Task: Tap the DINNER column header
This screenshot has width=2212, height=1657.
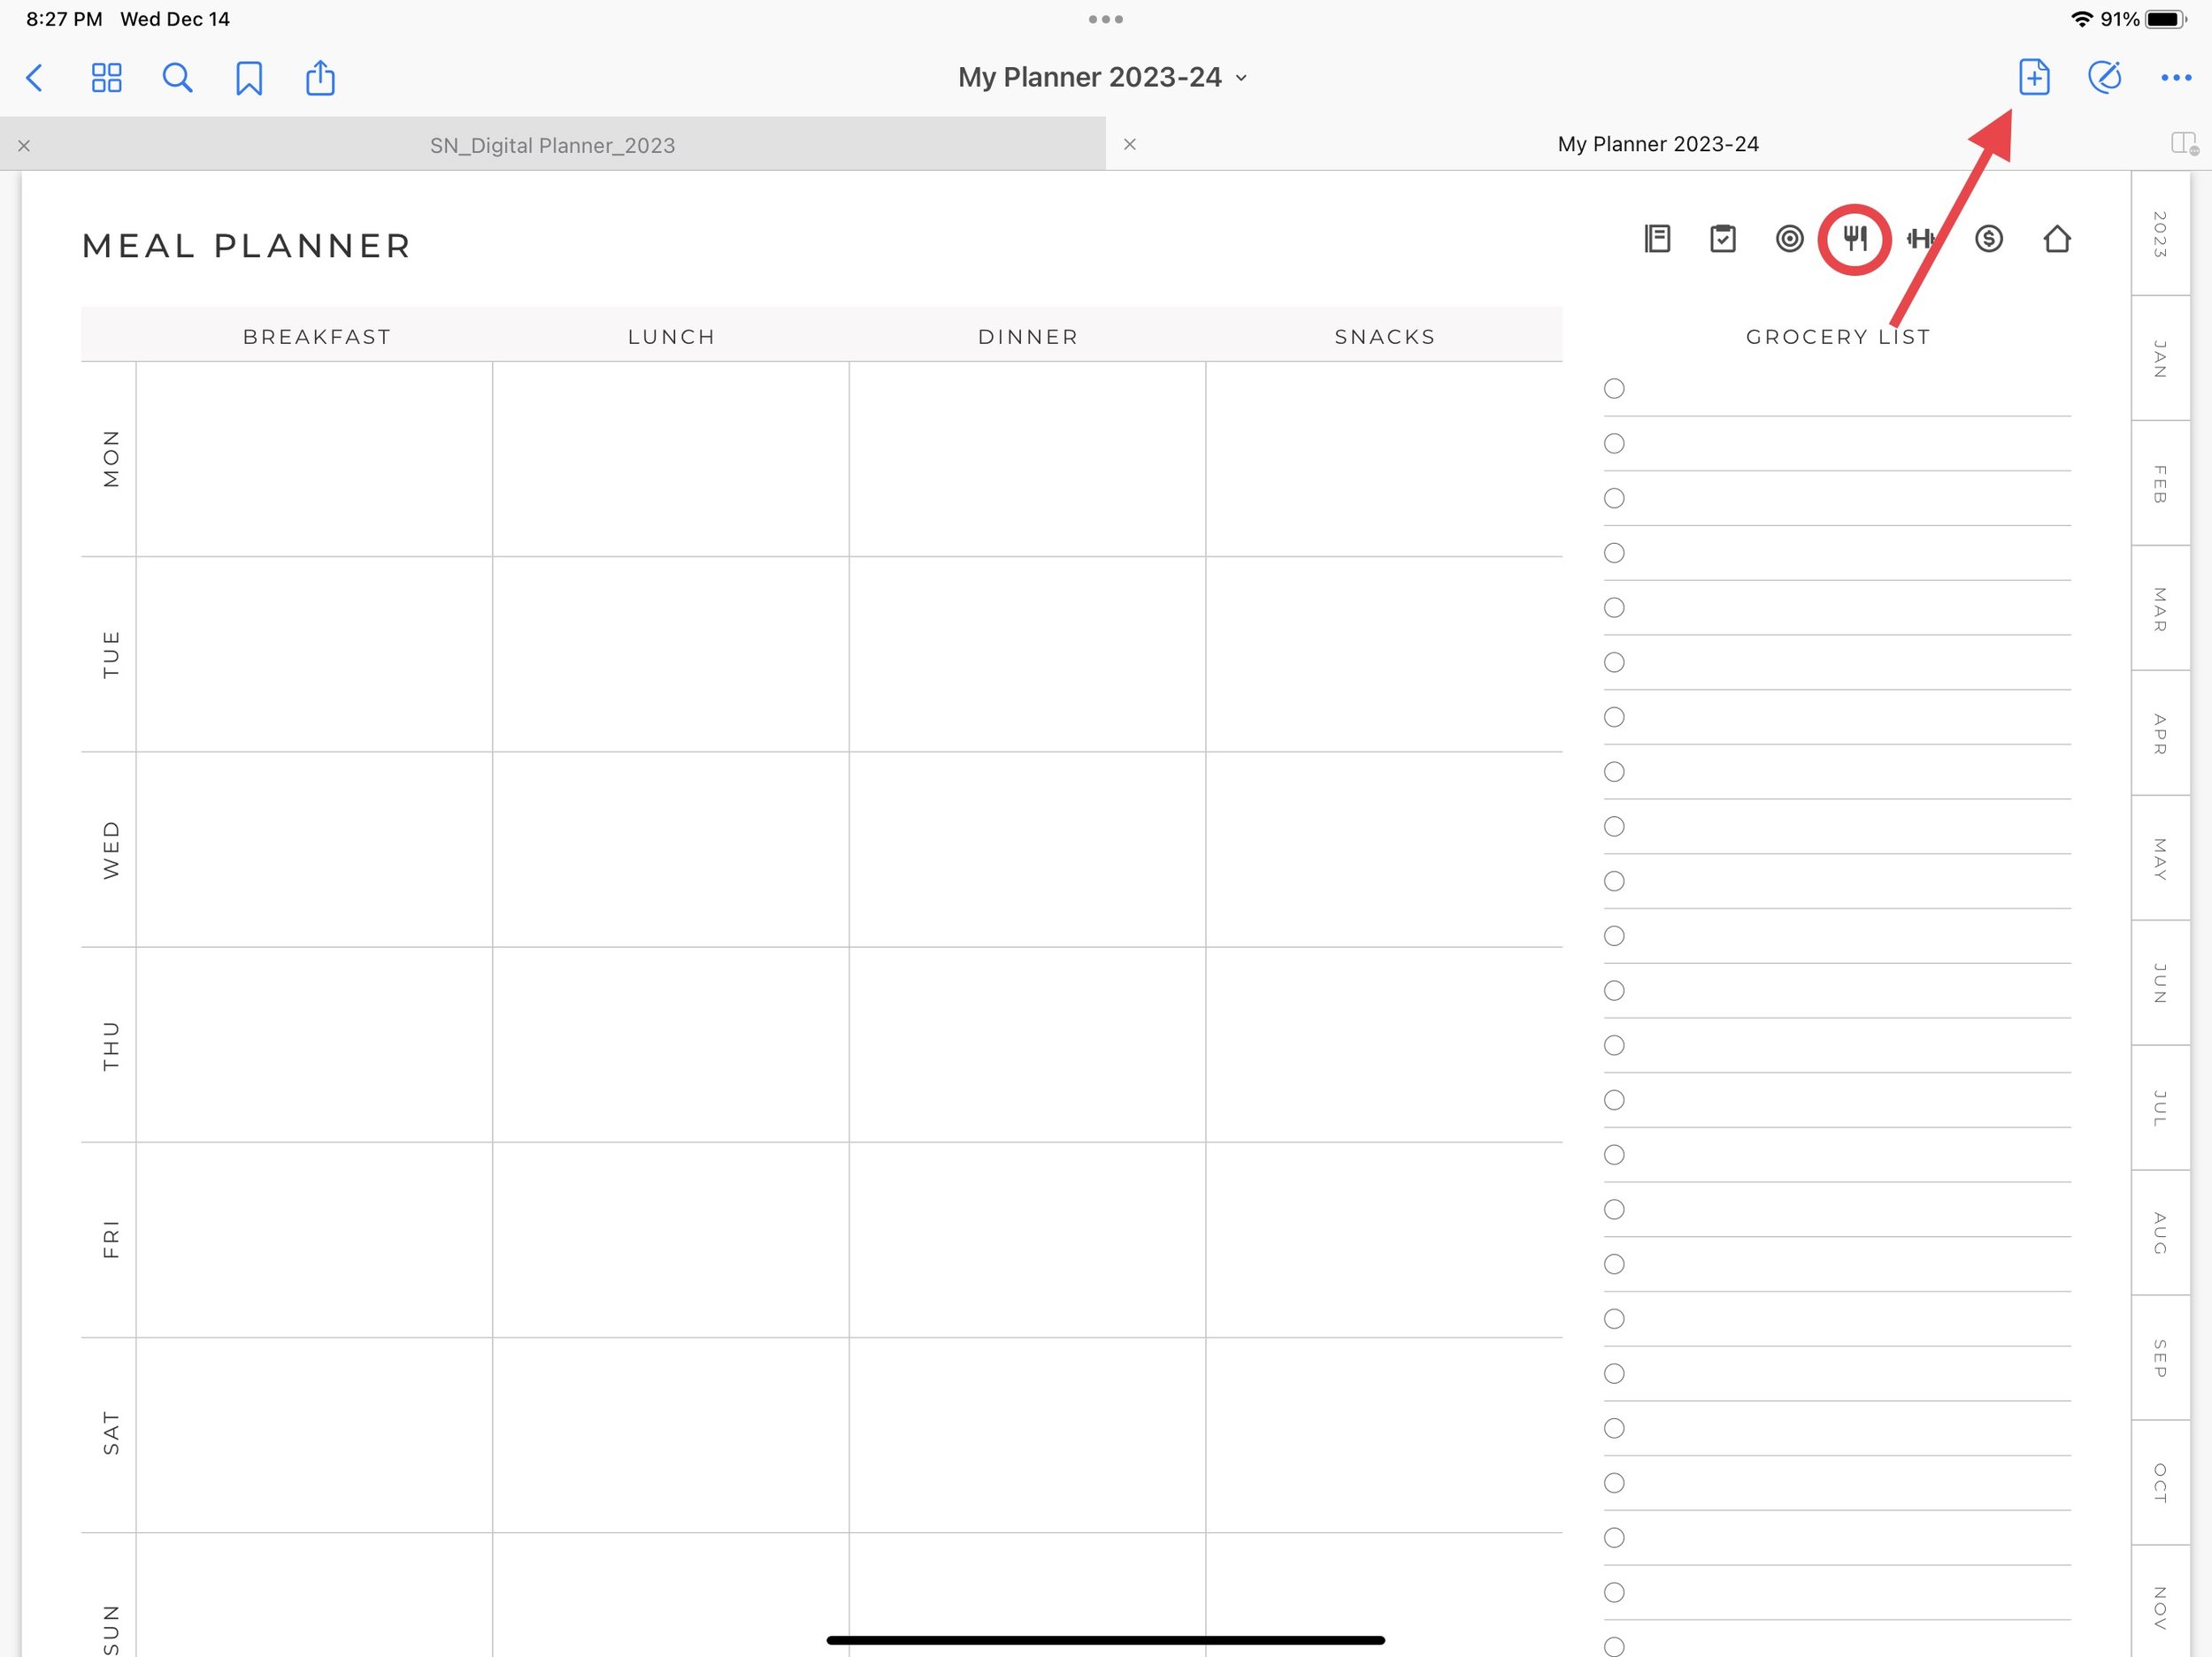Action: pos(1028,337)
